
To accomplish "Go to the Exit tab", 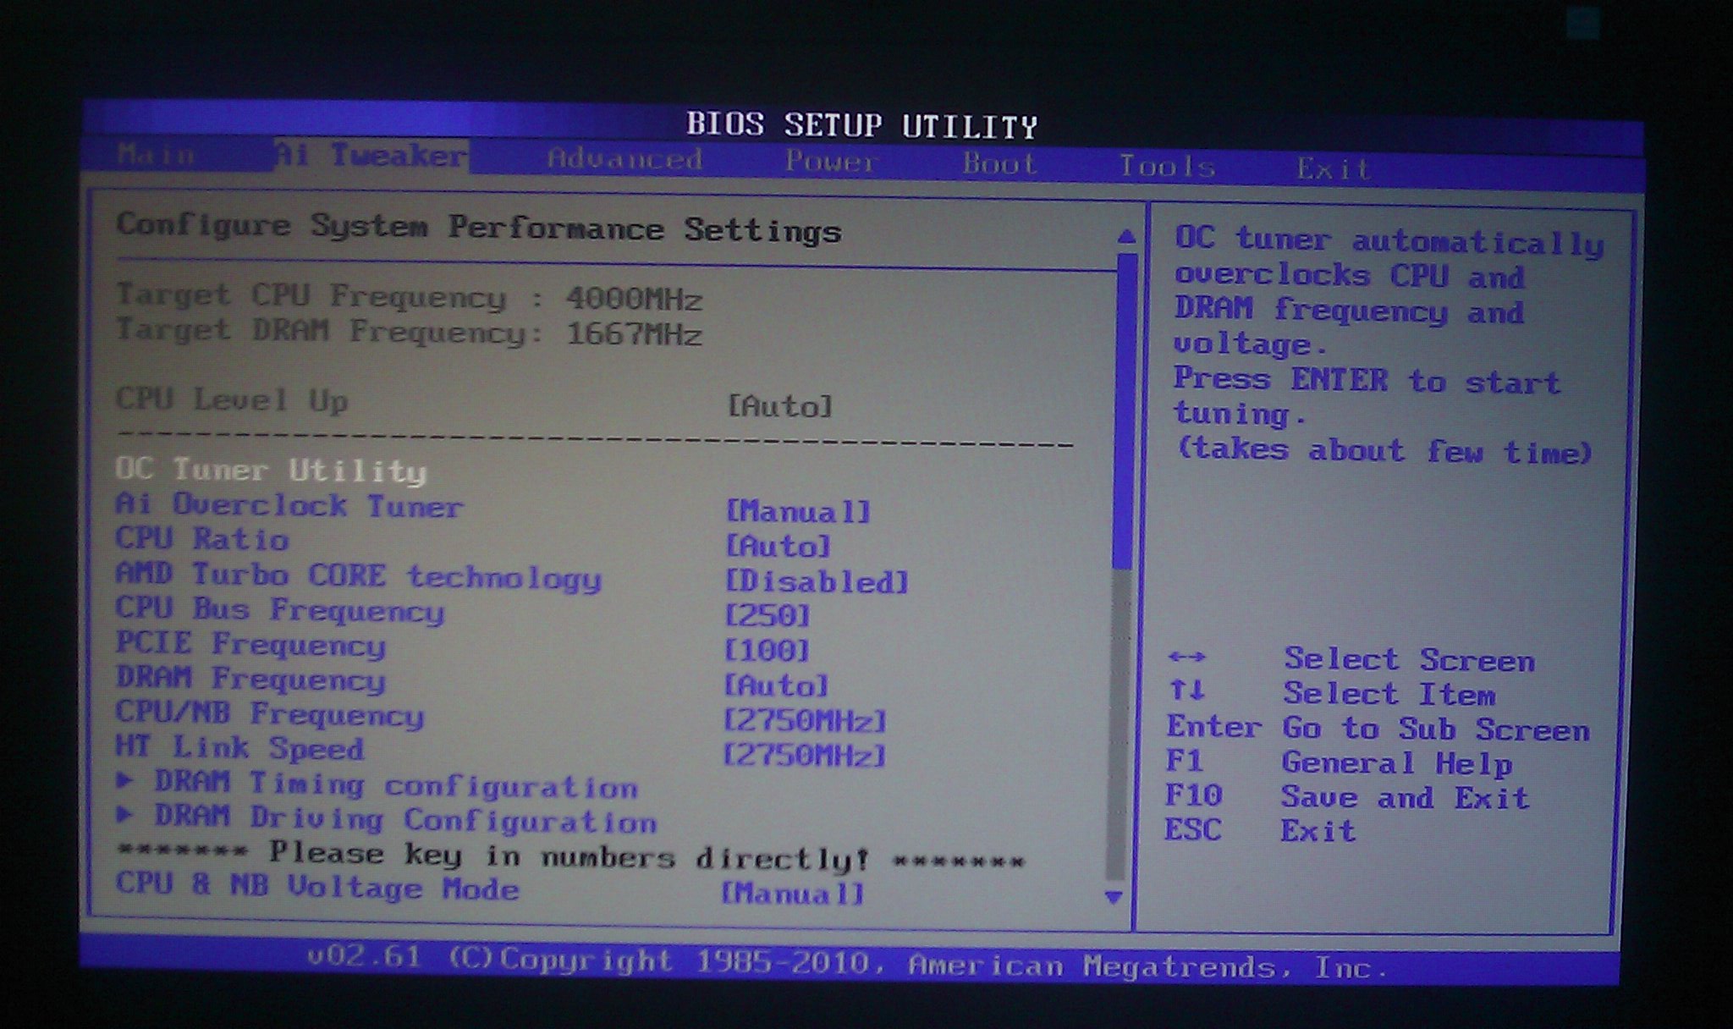I will pos(1333,168).
